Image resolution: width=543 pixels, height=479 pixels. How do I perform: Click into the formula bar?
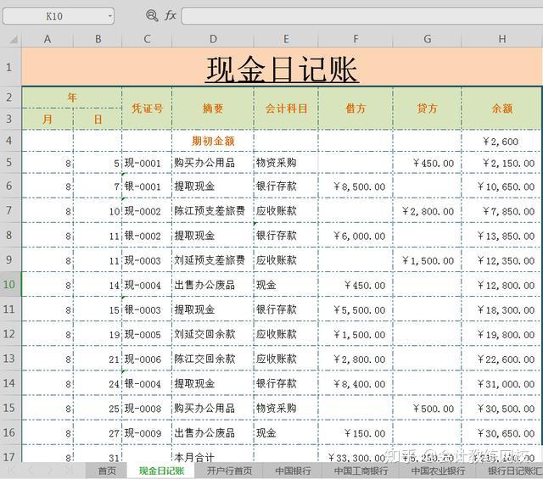[x=362, y=16]
